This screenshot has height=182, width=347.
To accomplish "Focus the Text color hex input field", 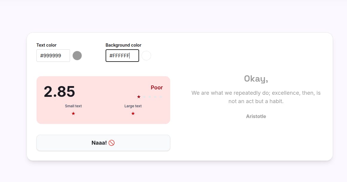I will pyautogui.click(x=53, y=56).
